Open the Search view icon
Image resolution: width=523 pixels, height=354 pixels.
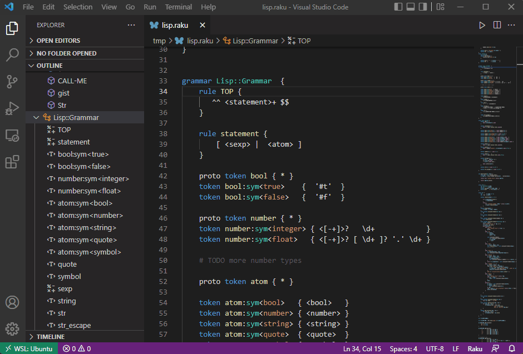12,55
